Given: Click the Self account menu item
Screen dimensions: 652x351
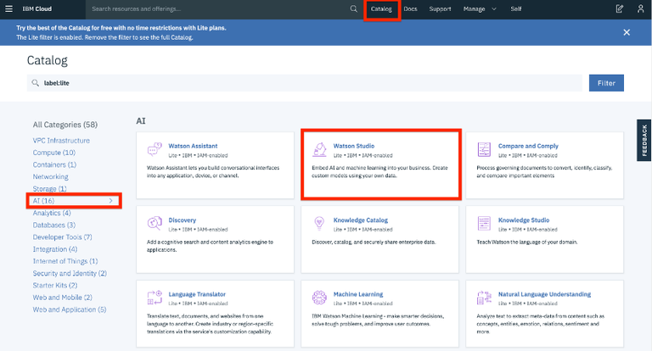Looking at the screenshot, I should click(516, 8).
